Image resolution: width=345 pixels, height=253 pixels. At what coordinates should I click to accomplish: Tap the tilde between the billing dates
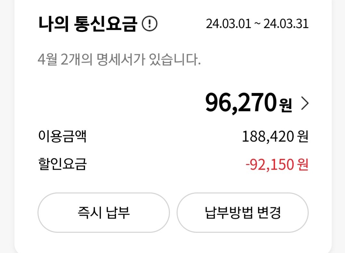(x=257, y=25)
